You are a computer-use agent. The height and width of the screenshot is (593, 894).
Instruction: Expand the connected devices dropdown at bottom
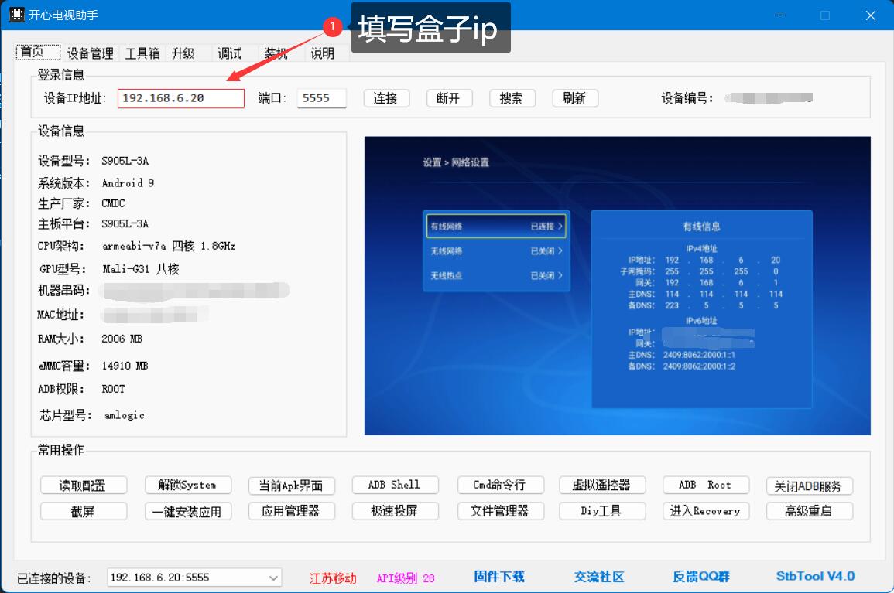point(272,577)
